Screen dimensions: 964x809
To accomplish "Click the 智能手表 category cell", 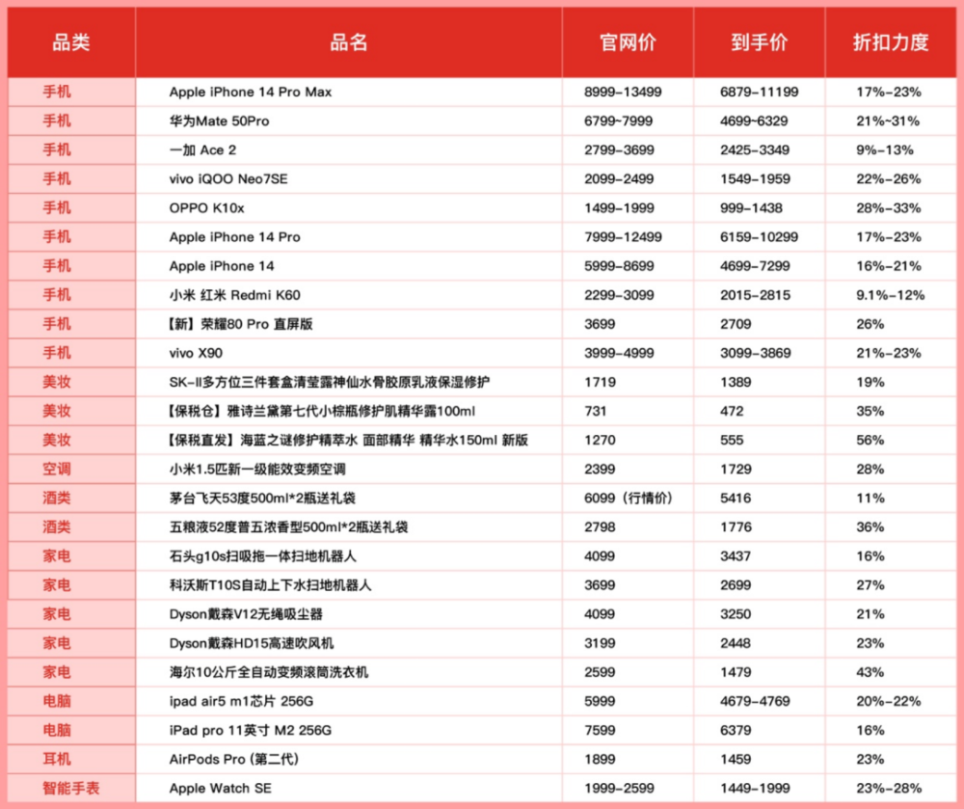I will (70, 788).
